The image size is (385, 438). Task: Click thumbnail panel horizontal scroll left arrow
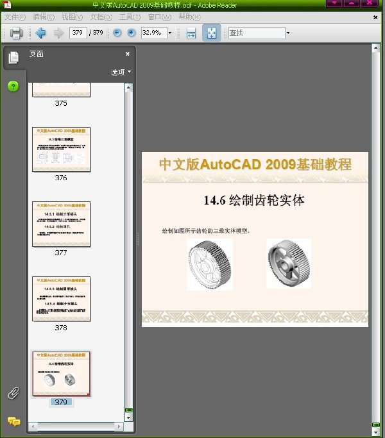[x=33, y=426]
